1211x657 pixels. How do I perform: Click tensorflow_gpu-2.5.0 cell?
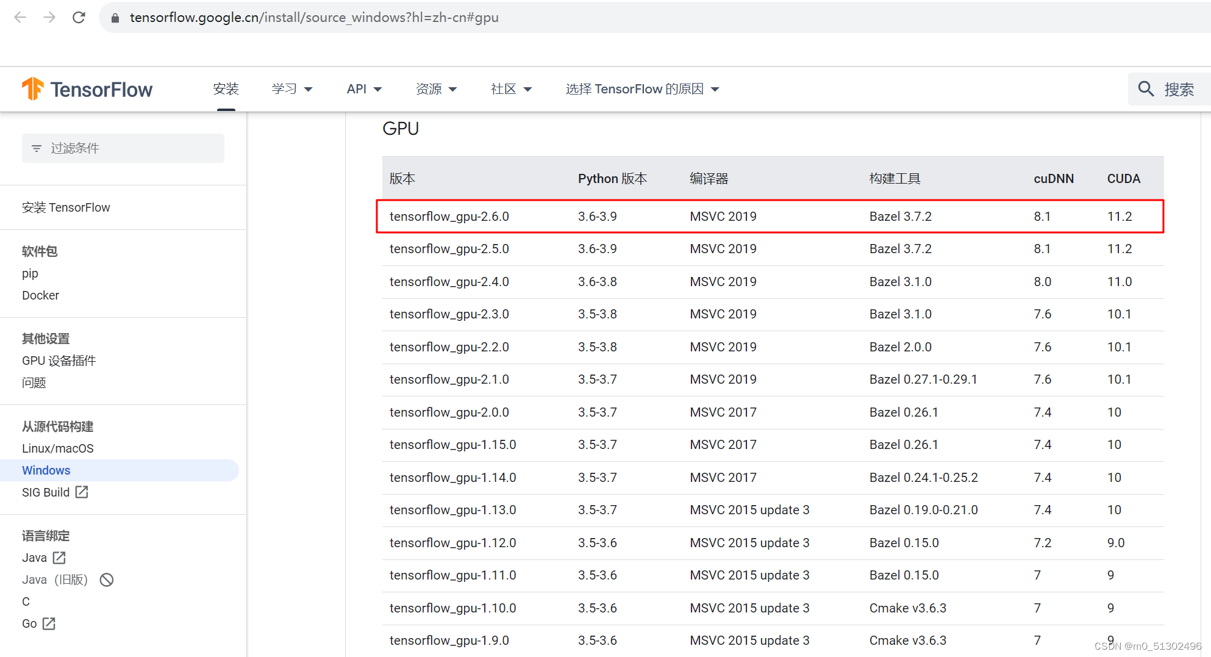coord(449,249)
